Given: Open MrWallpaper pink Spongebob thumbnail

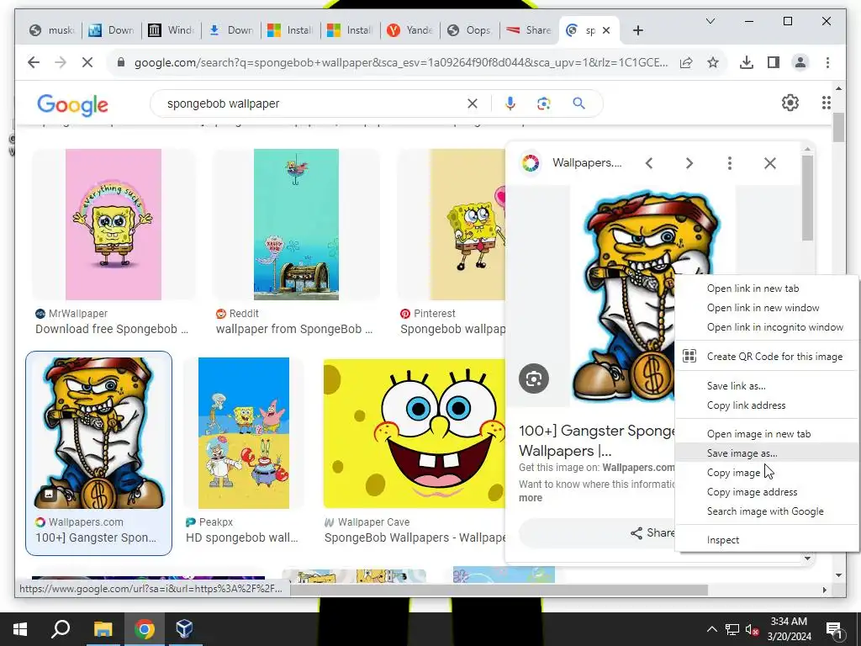Looking at the screenshot, I should pyautogui.click(x=114, y=224).
